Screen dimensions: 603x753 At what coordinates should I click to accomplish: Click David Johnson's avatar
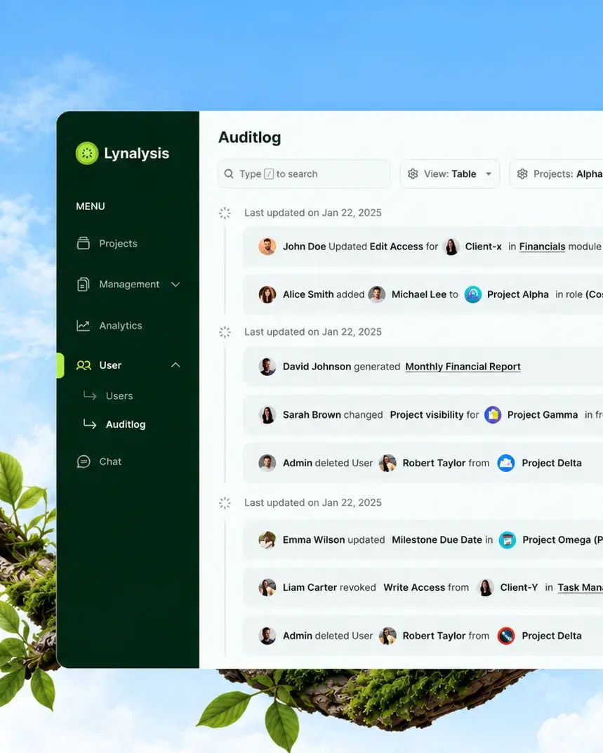267,367
